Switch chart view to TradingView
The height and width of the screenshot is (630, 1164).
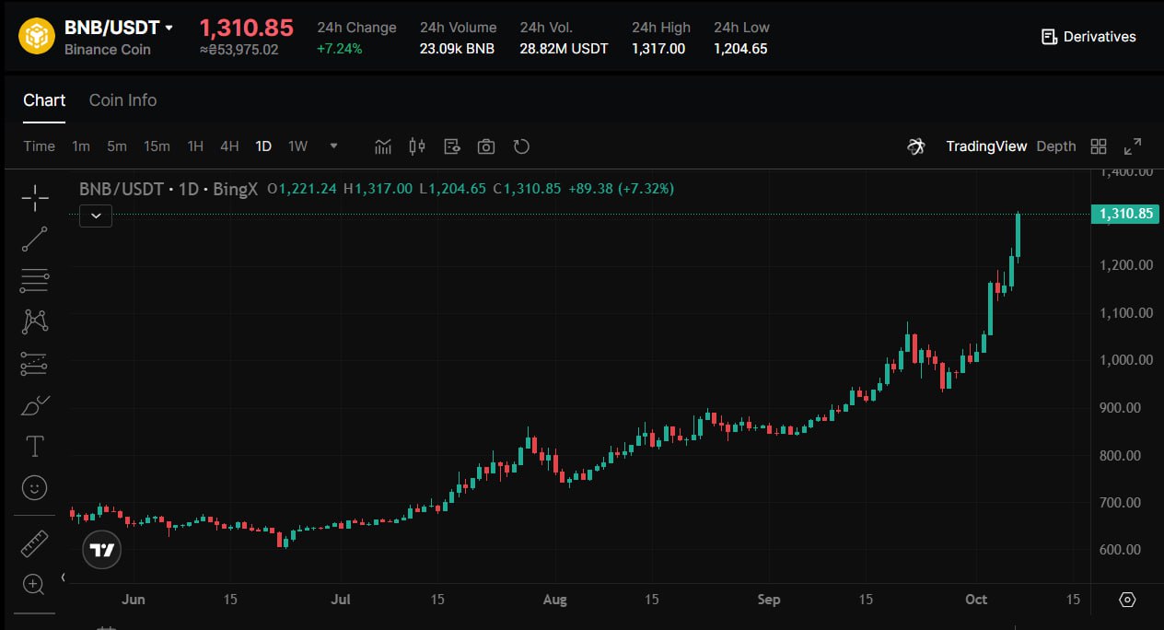click(985, 146)
